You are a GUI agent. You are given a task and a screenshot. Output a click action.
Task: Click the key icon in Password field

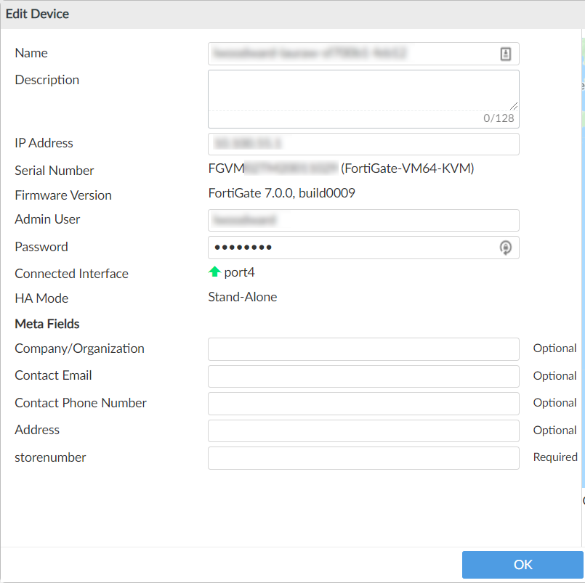click(x=506, y=248)
